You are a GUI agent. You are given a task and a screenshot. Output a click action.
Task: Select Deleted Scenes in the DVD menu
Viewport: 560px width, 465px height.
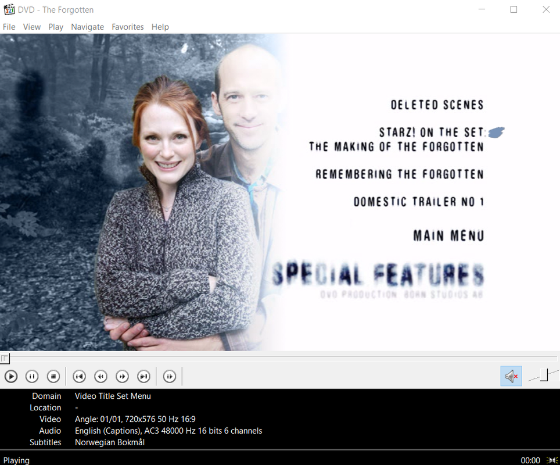[437, 105]
